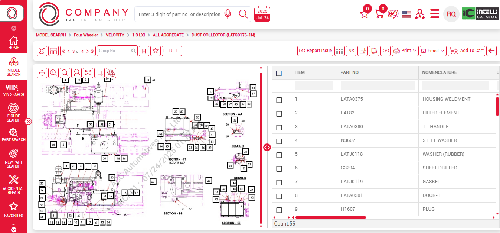This screenshot has height=233, width=500.
Task: Expand the Email dropdown menu
Action: pyautogui.click(x=433, y=51)
